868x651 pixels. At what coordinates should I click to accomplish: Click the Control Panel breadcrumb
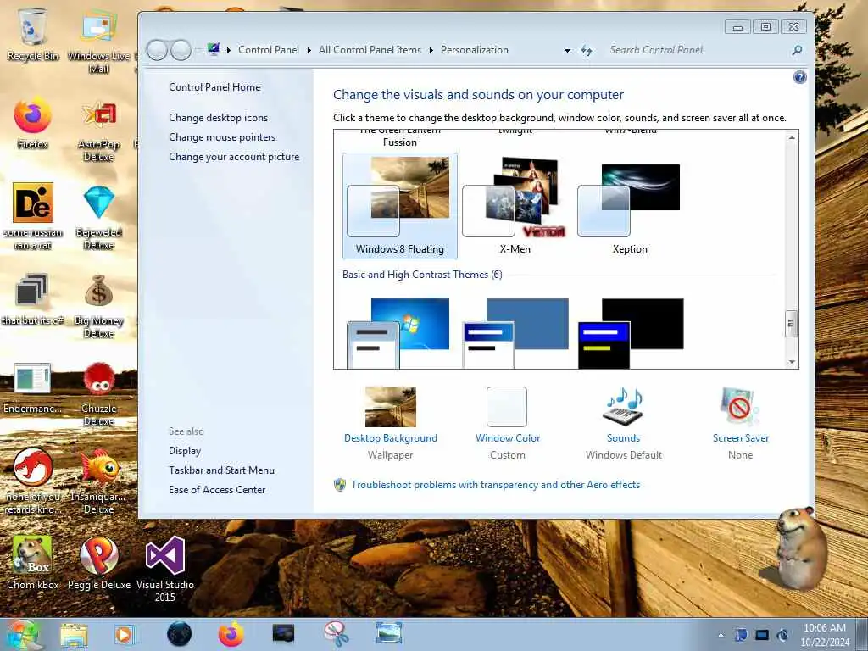click(x=269, y=50)
